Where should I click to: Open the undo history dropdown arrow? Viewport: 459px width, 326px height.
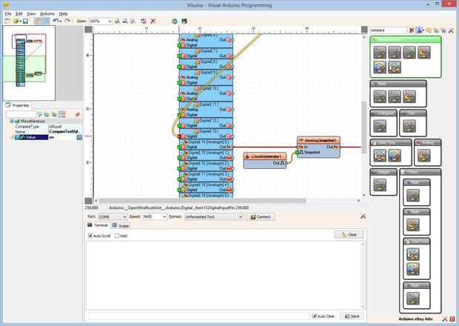(61, 21)
